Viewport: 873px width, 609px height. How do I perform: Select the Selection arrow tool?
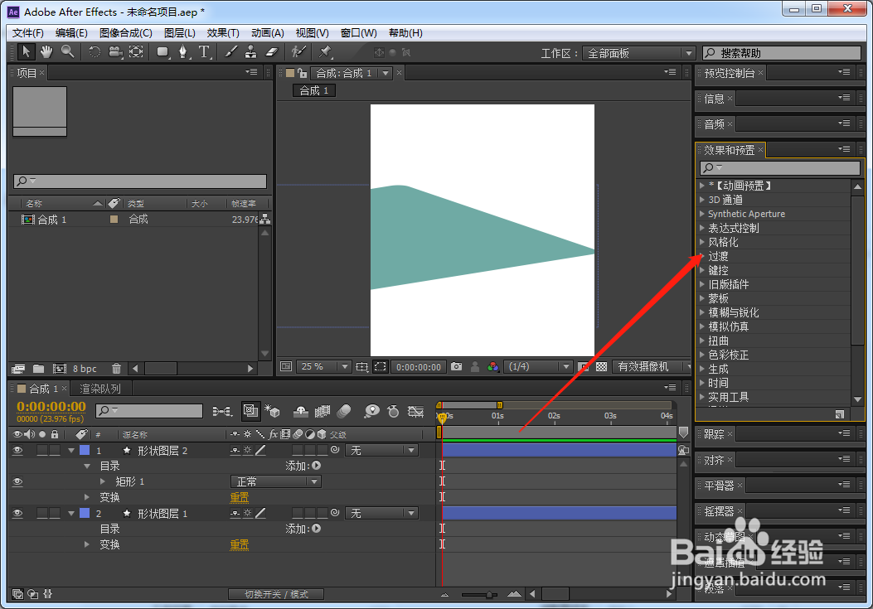point(25,52)
